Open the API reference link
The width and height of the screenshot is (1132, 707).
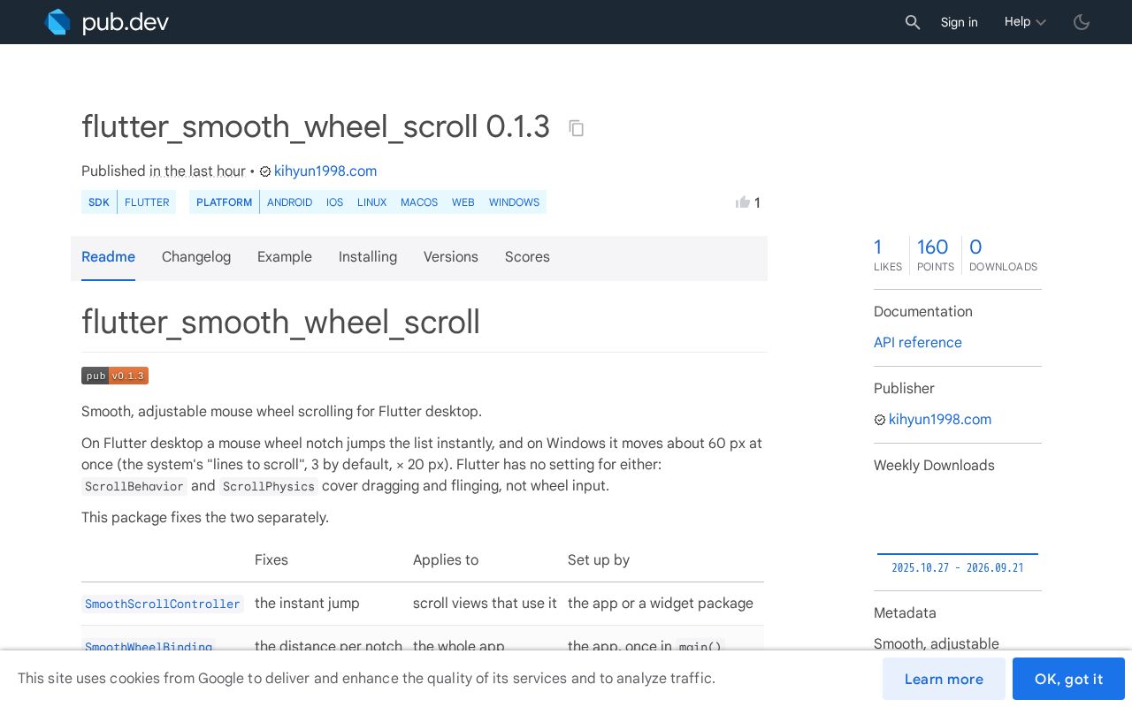[918, 343]
